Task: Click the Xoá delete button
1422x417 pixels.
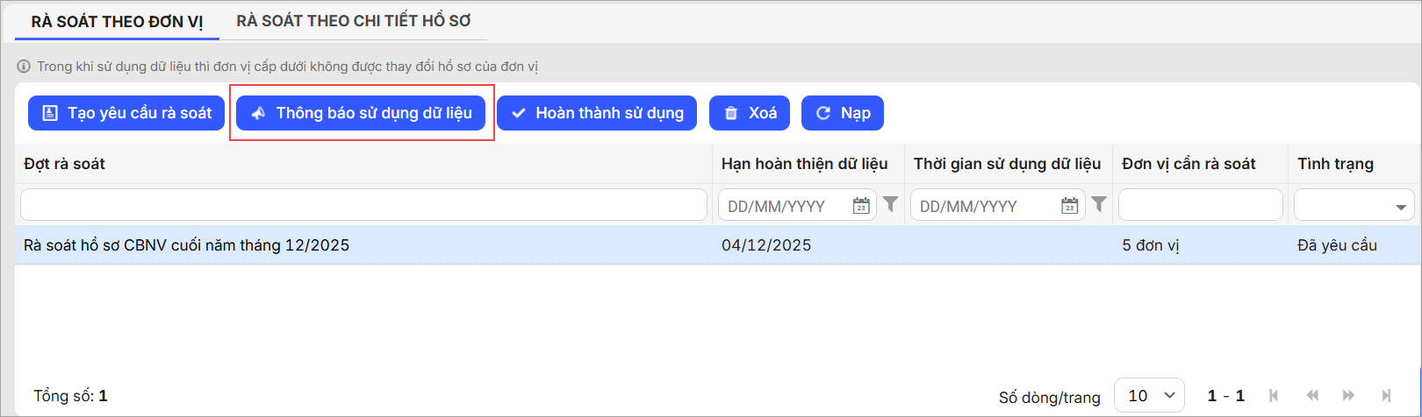Action: click(x=750, y=113)
